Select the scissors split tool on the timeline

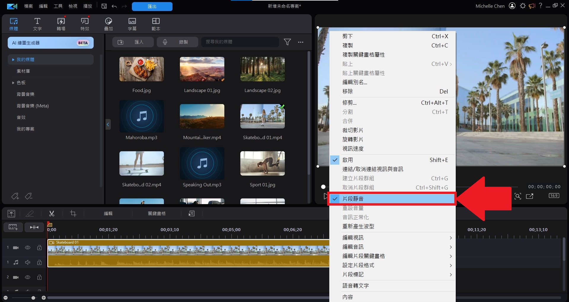[x=52, y=213]
